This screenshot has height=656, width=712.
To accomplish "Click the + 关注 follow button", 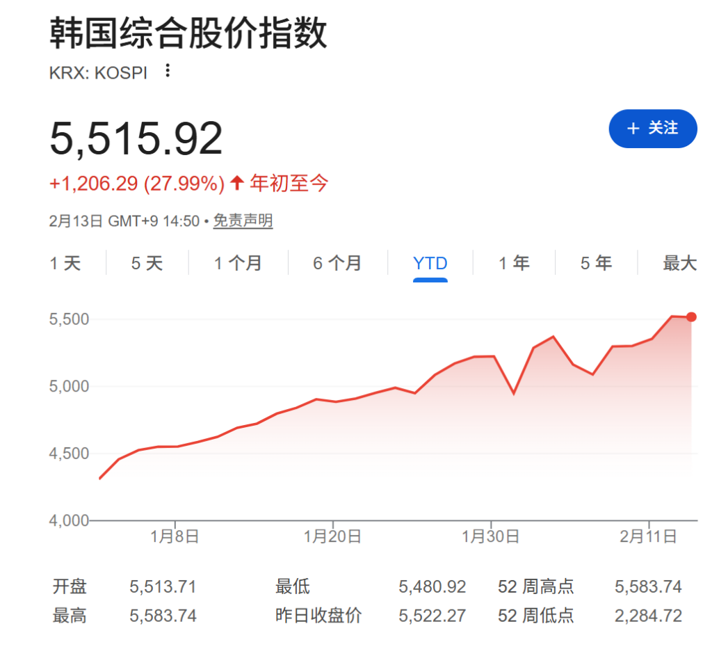I will tap(652, 129).
